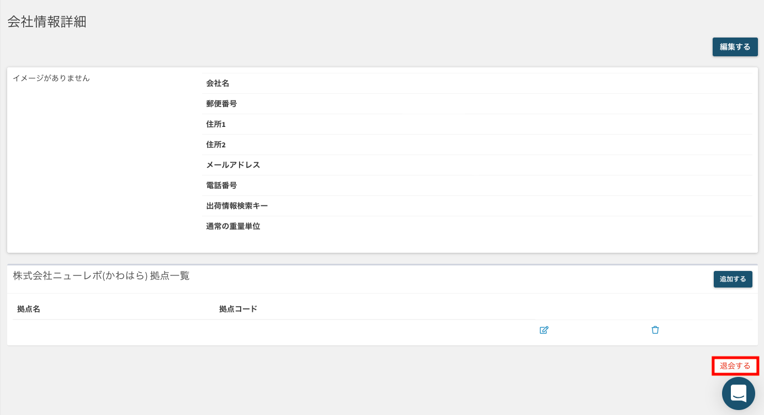Select the 出荷情報検索キー field label
This screenshot has width=764, height=415.
[x=237, y=206]
